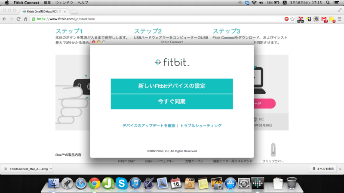Open the Fitbit Connect app menu
This screenshot has height=193, width=344.
pyautogui.click(x=26, y=3)
